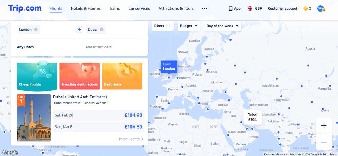Click the London origin map dot
The width and height of the screenshot is (338, 156).
click(x=169, y=77)
